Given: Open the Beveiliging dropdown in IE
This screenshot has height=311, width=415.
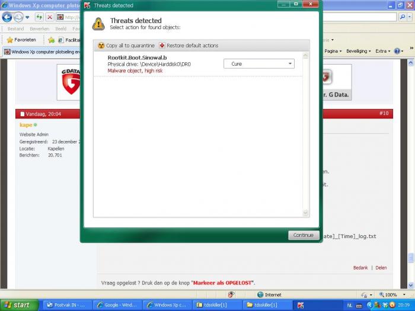Looking at the screenshot, I should [x=359, y=51].
